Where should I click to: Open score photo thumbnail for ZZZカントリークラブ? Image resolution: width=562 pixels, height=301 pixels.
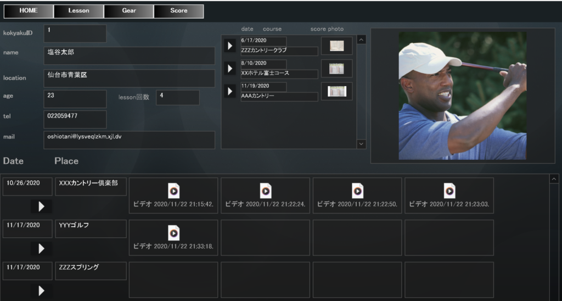tap(336, 46)
